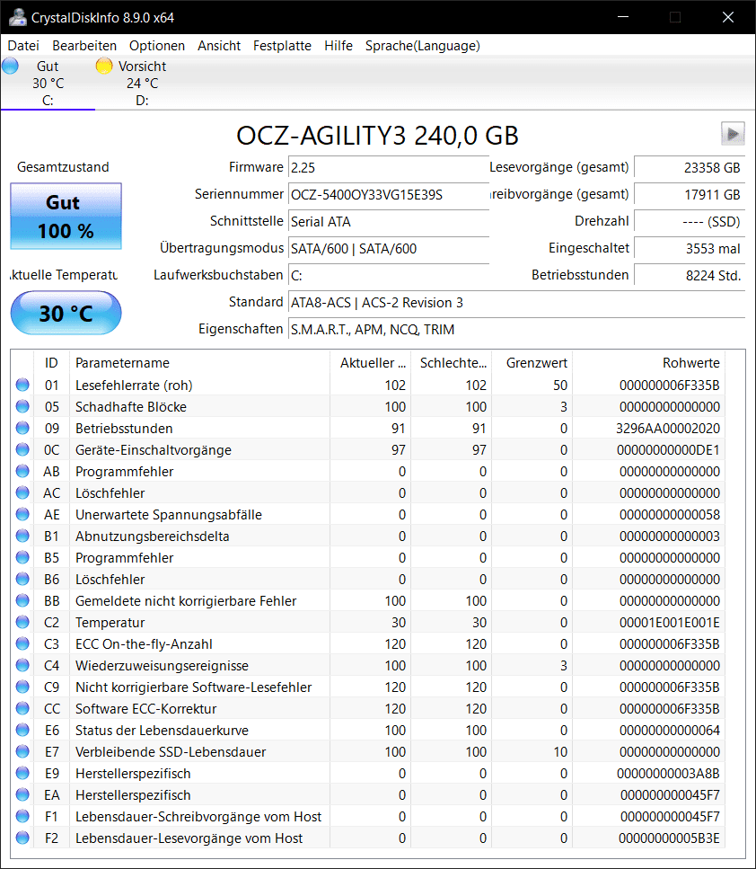Click status circle for Verbleibende SSD-Lebensdauer

[22, 751]
